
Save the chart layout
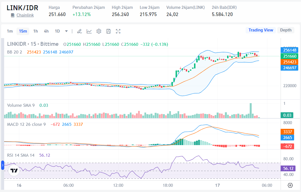click(108, 31)
